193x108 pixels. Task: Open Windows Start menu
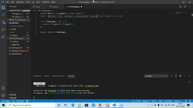point(3,105)
